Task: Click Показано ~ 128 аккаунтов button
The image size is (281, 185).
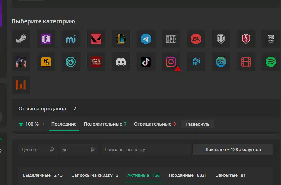Action: tap(233, 149)
